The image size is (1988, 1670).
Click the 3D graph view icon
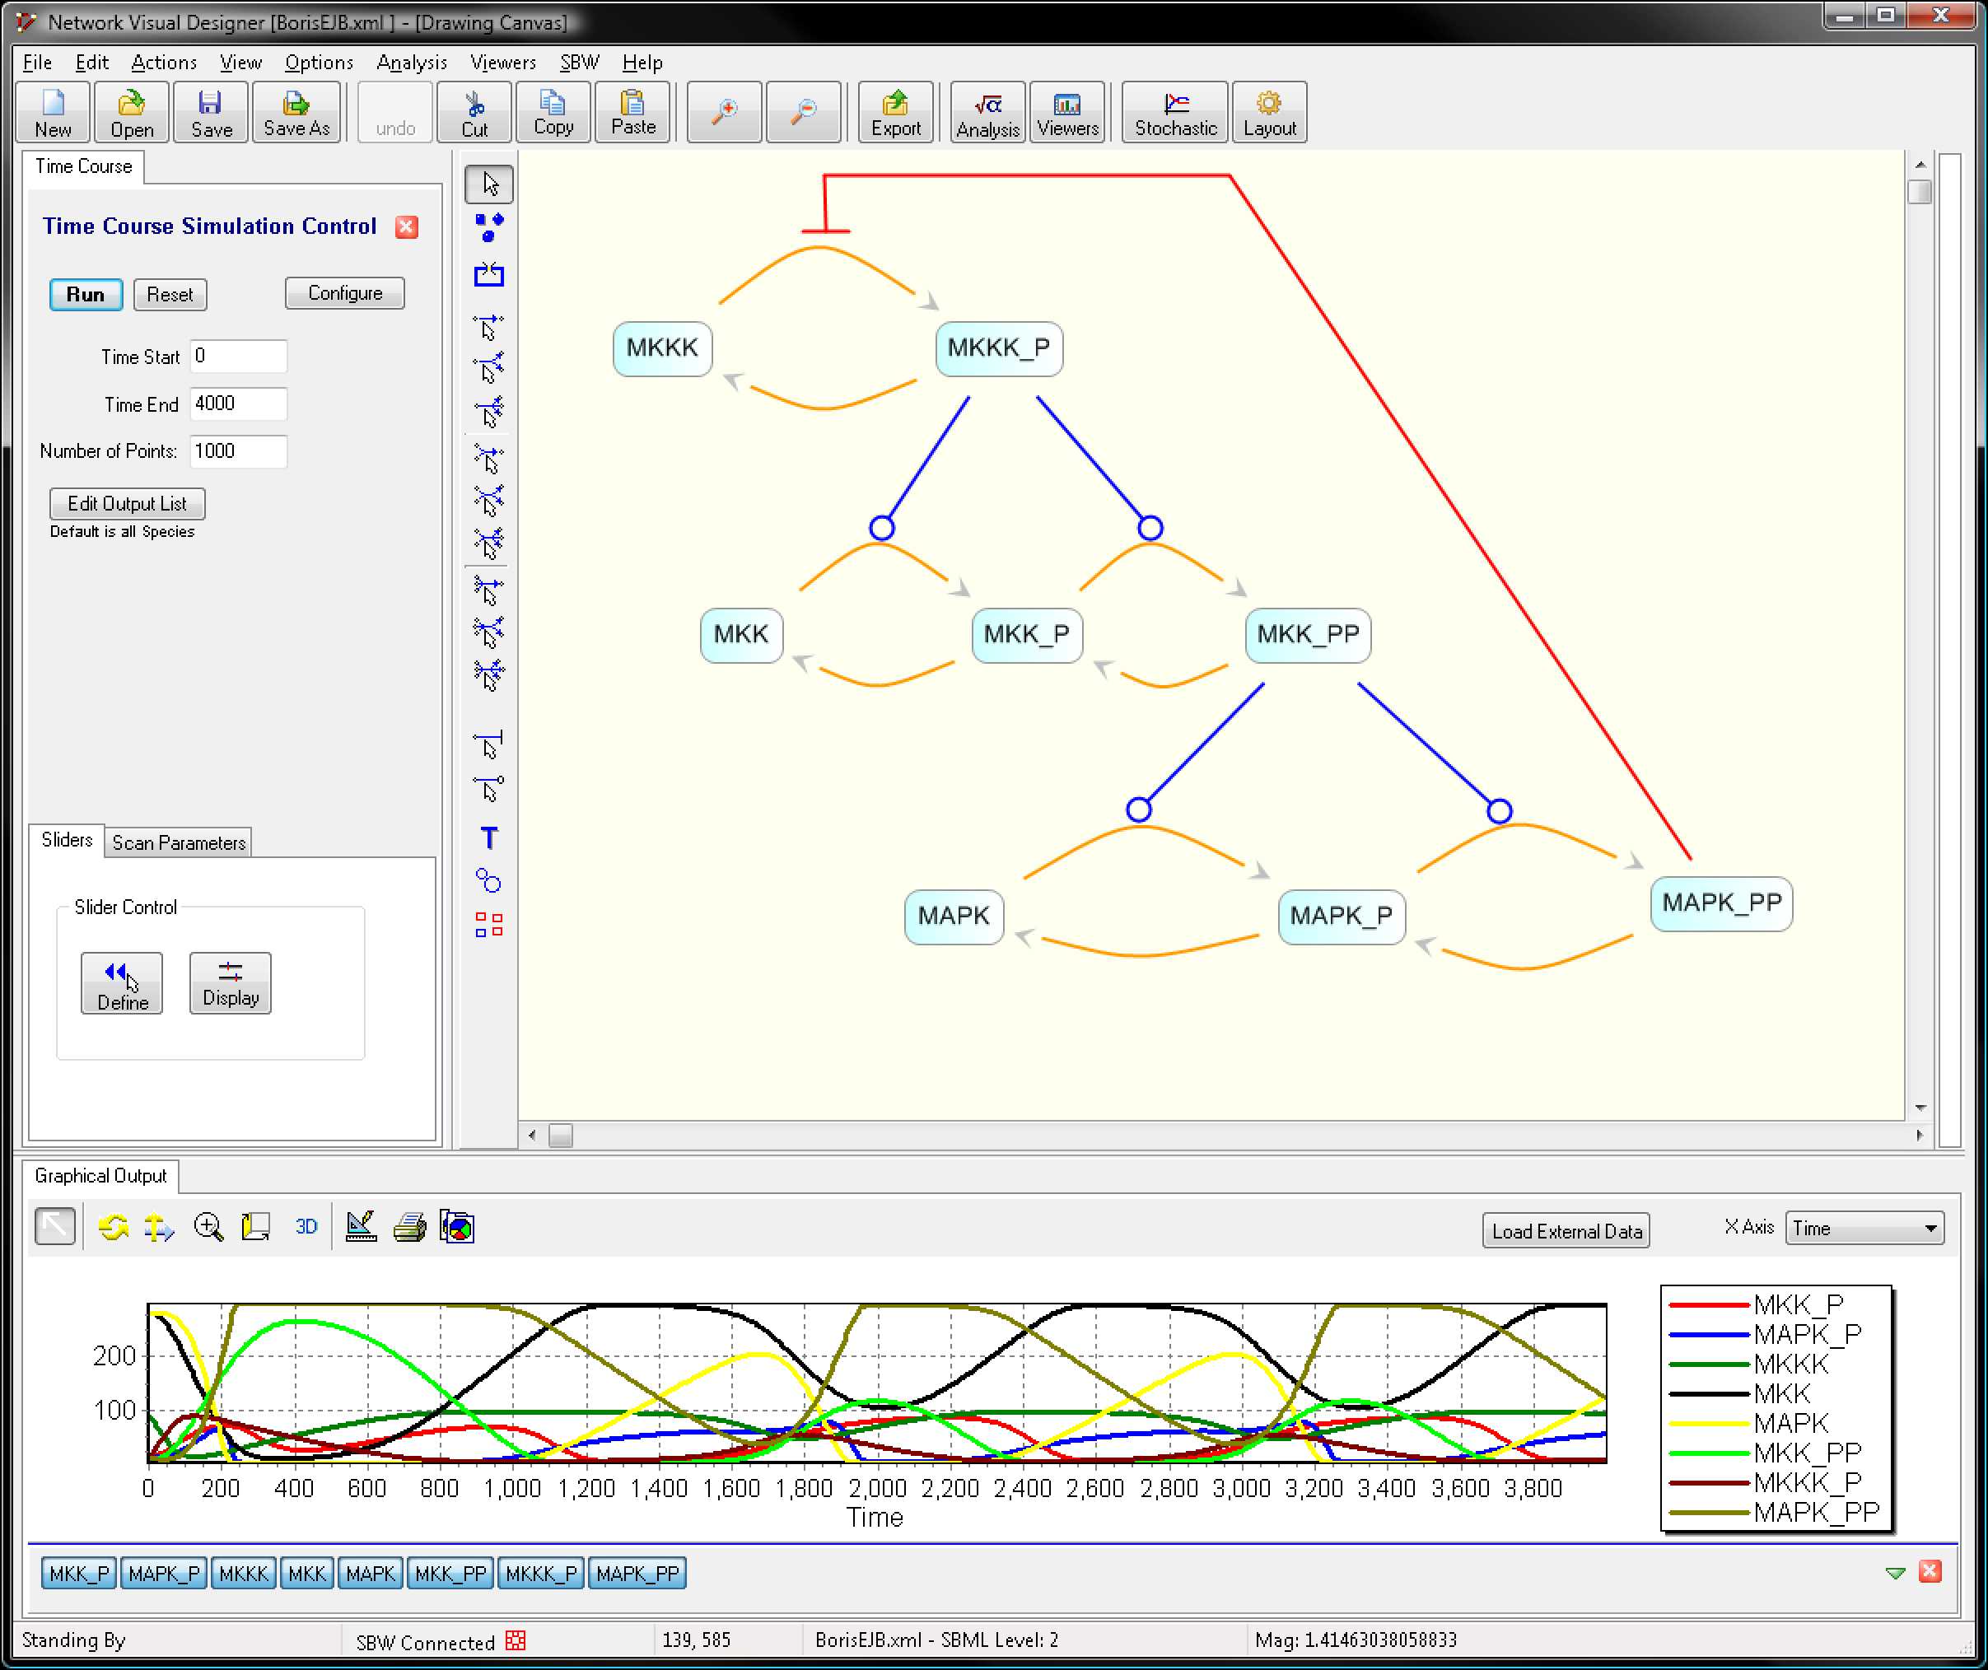305,1226
